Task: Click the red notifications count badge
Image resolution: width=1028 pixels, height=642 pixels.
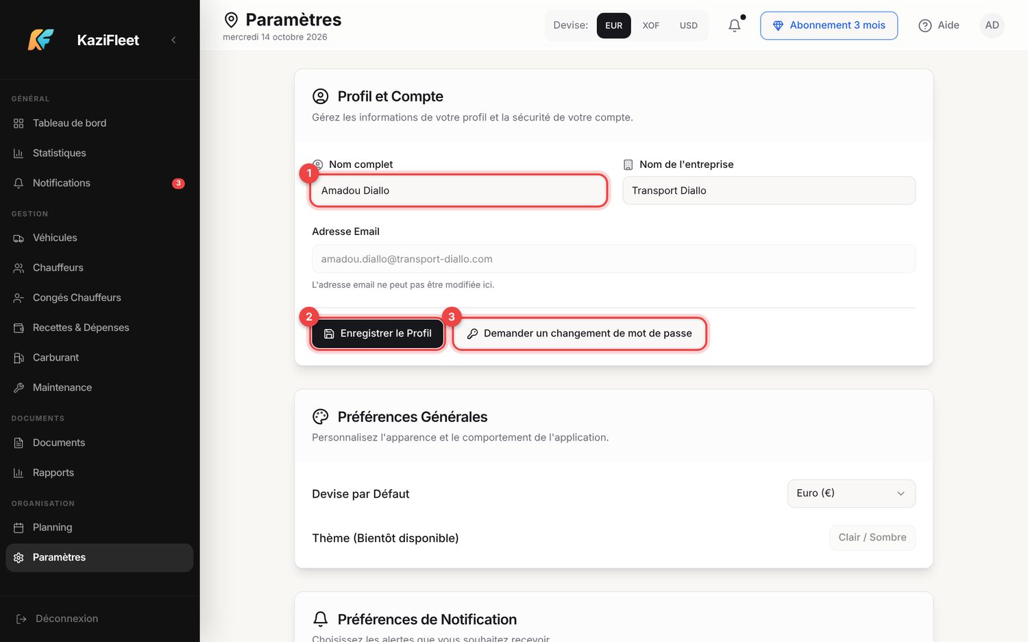Action: [178, 183]
